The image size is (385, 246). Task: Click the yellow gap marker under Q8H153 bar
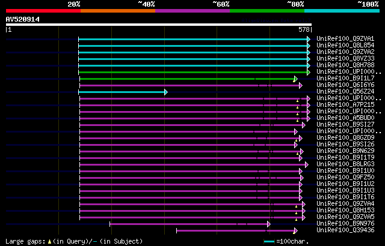(x=296, y=213)
